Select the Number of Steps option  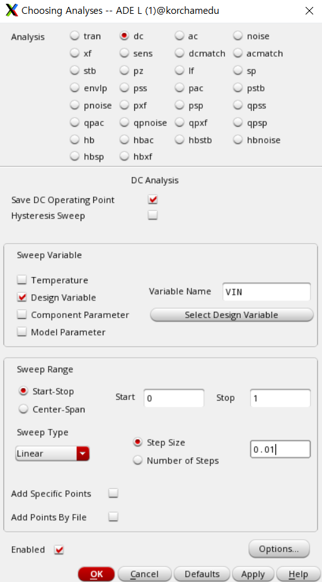tap(138, 460)
